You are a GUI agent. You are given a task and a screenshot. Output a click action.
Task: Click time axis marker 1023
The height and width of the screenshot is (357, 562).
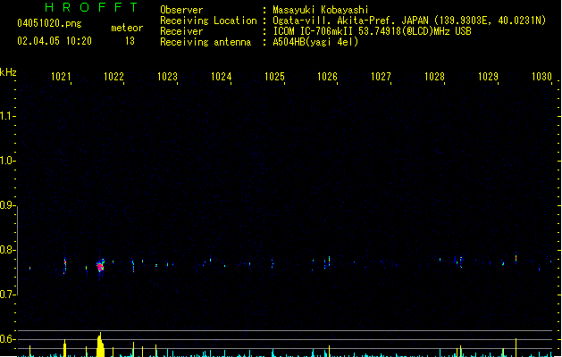(167, 77)
